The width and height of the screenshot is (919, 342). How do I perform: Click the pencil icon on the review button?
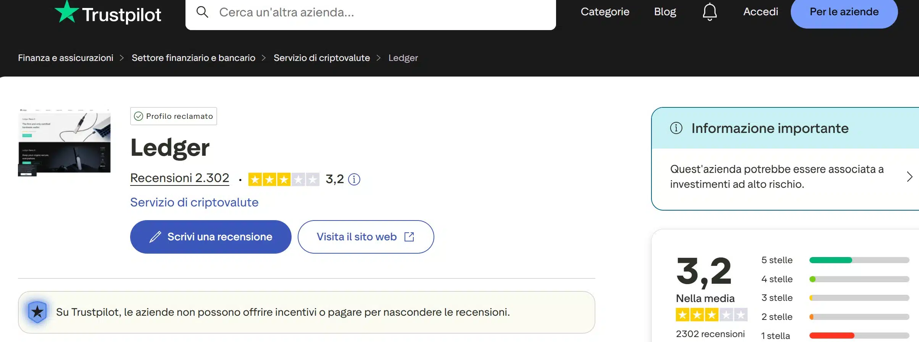point(154,237)
